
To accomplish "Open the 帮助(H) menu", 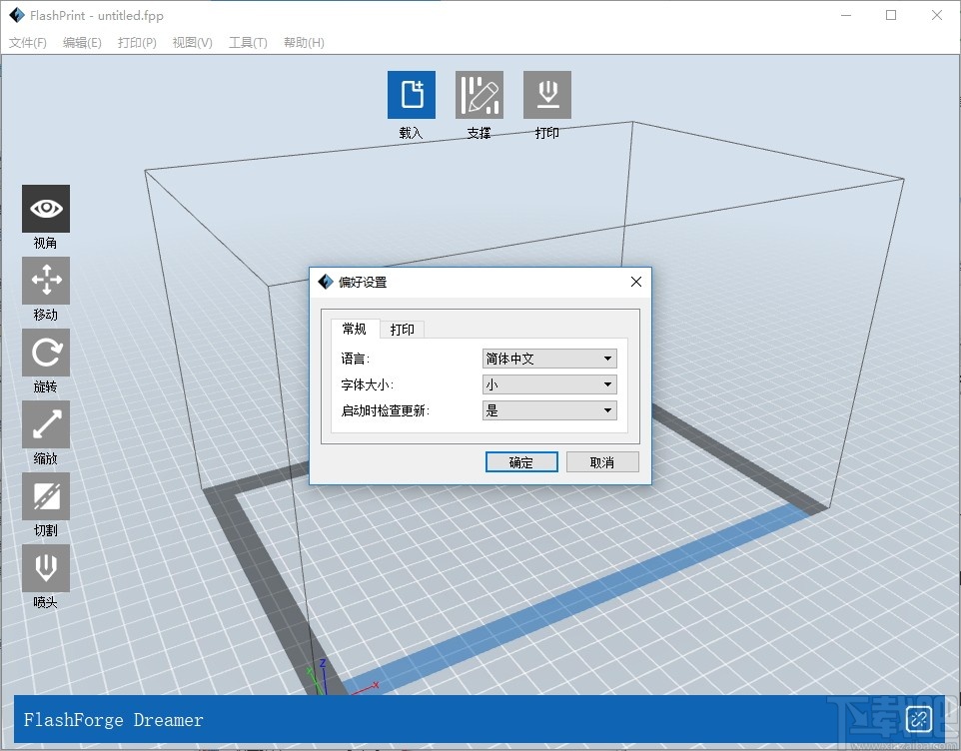I will (303, 43).
